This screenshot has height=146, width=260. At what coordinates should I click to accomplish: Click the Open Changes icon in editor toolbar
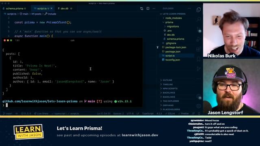tap(142, 9)
